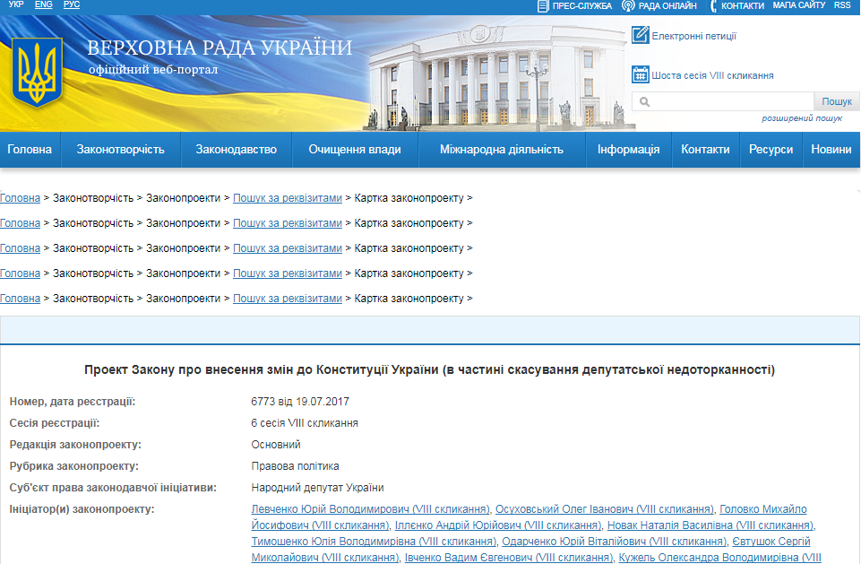Image resolution: width=861 pixels, height=564 pixels.
Task: Click the bill title about Конституції України
Action: (429, 370)
